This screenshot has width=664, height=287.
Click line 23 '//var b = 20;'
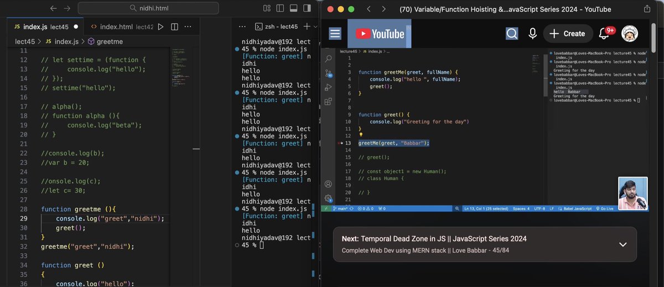(x=65, y=163)
